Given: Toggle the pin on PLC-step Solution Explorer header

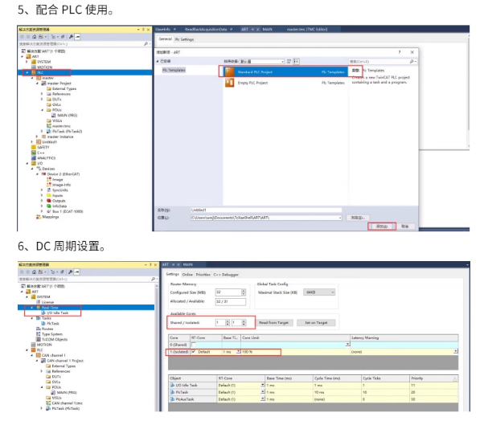Looking at the screenshot, I should click(143, 30).
